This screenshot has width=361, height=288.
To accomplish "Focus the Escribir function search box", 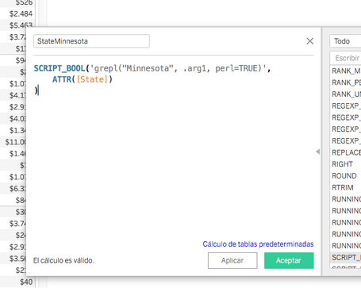I will [x=345, y=58].
